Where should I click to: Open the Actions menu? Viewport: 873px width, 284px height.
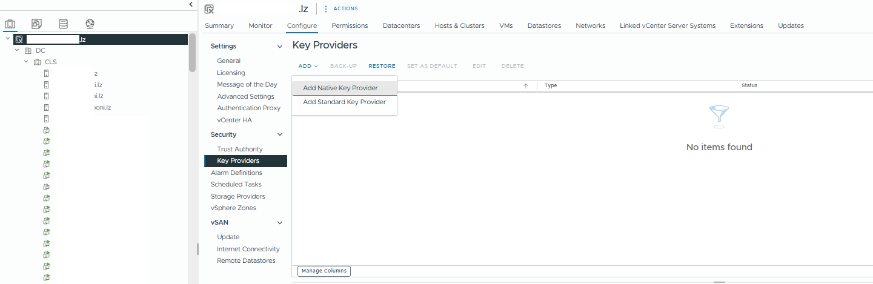click(x=341, y=9)
